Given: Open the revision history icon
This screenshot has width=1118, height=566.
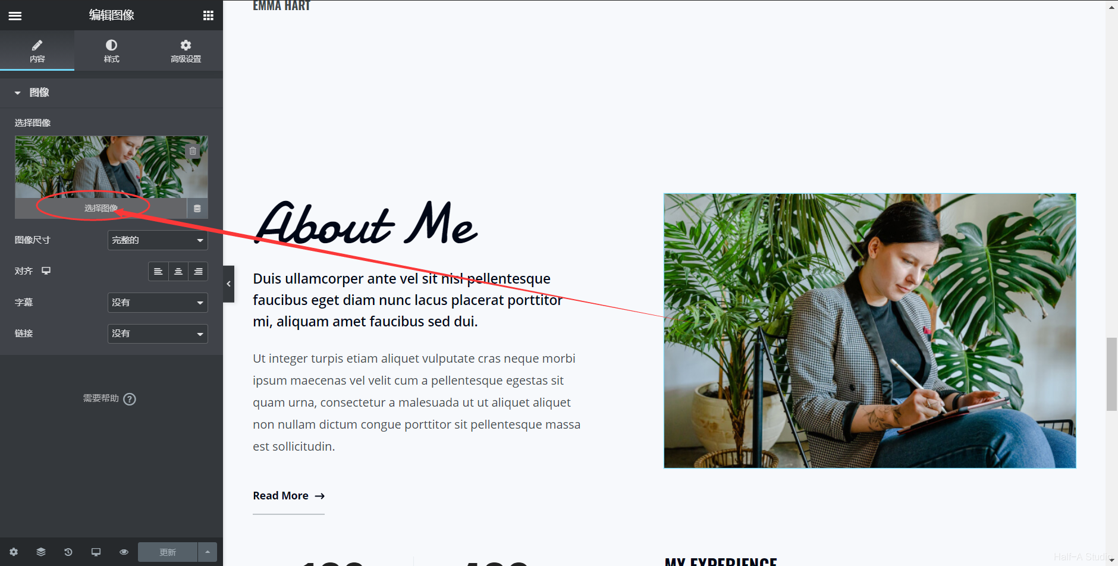Looking at the screenshot, I should click(x=68, y=552).
